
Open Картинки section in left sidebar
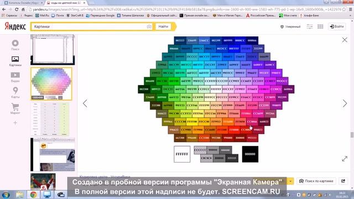click(x=15, y=61)
